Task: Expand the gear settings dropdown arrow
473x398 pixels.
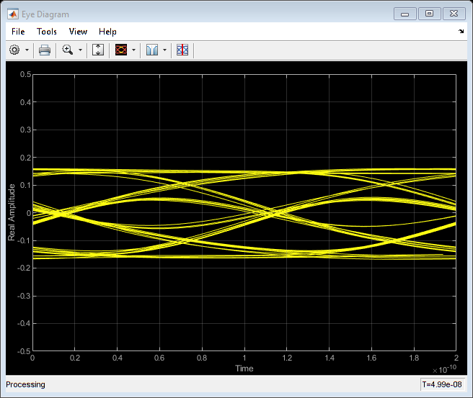Action: pos(27,50)
